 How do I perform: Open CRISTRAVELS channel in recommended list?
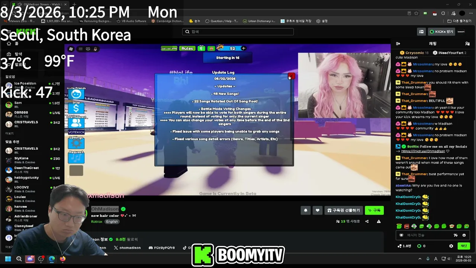click(x=33, y=150)
